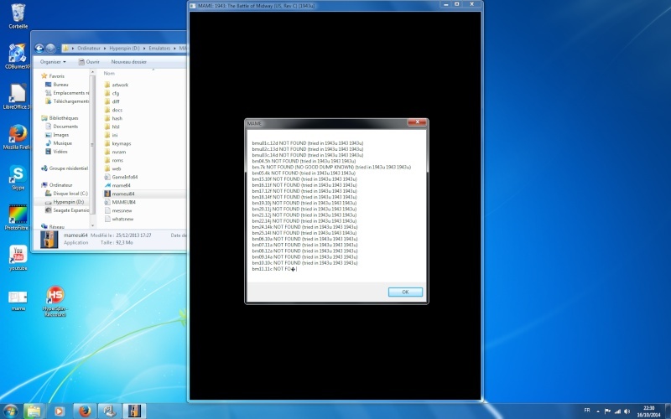This screenshot has width=671, height=419.
Task: Select Disque local (C:) in sidebar
Action: [66, 194]
